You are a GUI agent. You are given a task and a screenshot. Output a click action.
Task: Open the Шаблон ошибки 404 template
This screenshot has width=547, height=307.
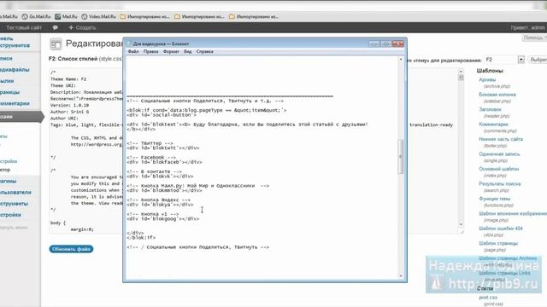click(501, 229)
